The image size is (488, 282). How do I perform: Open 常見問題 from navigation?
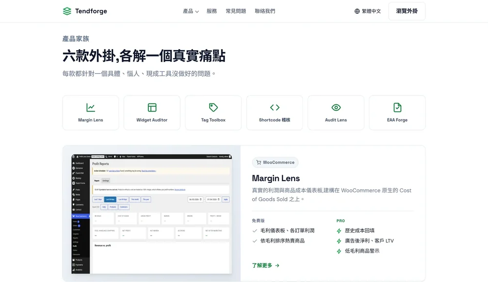236,11
